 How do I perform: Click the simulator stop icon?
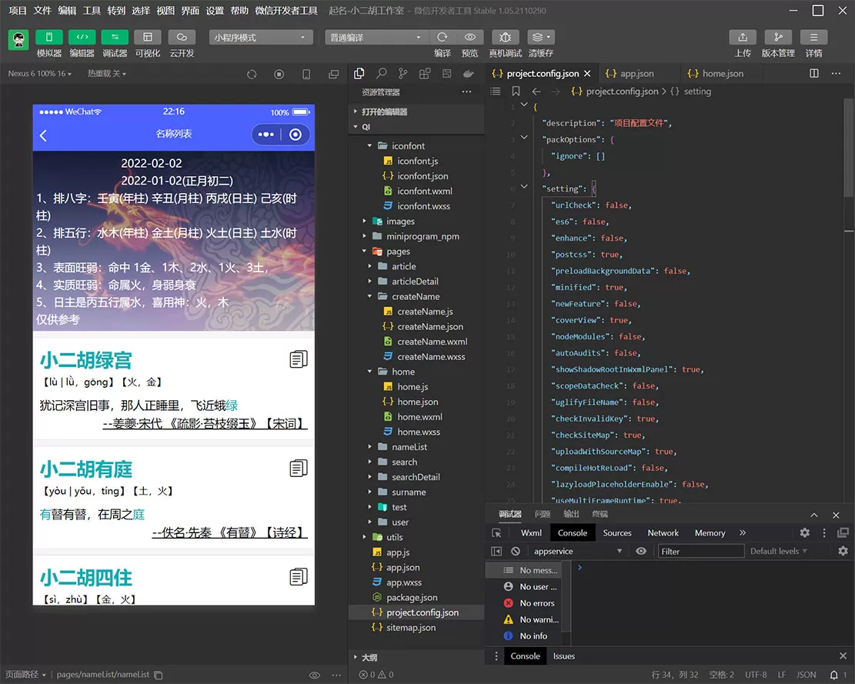pos(279,74)
